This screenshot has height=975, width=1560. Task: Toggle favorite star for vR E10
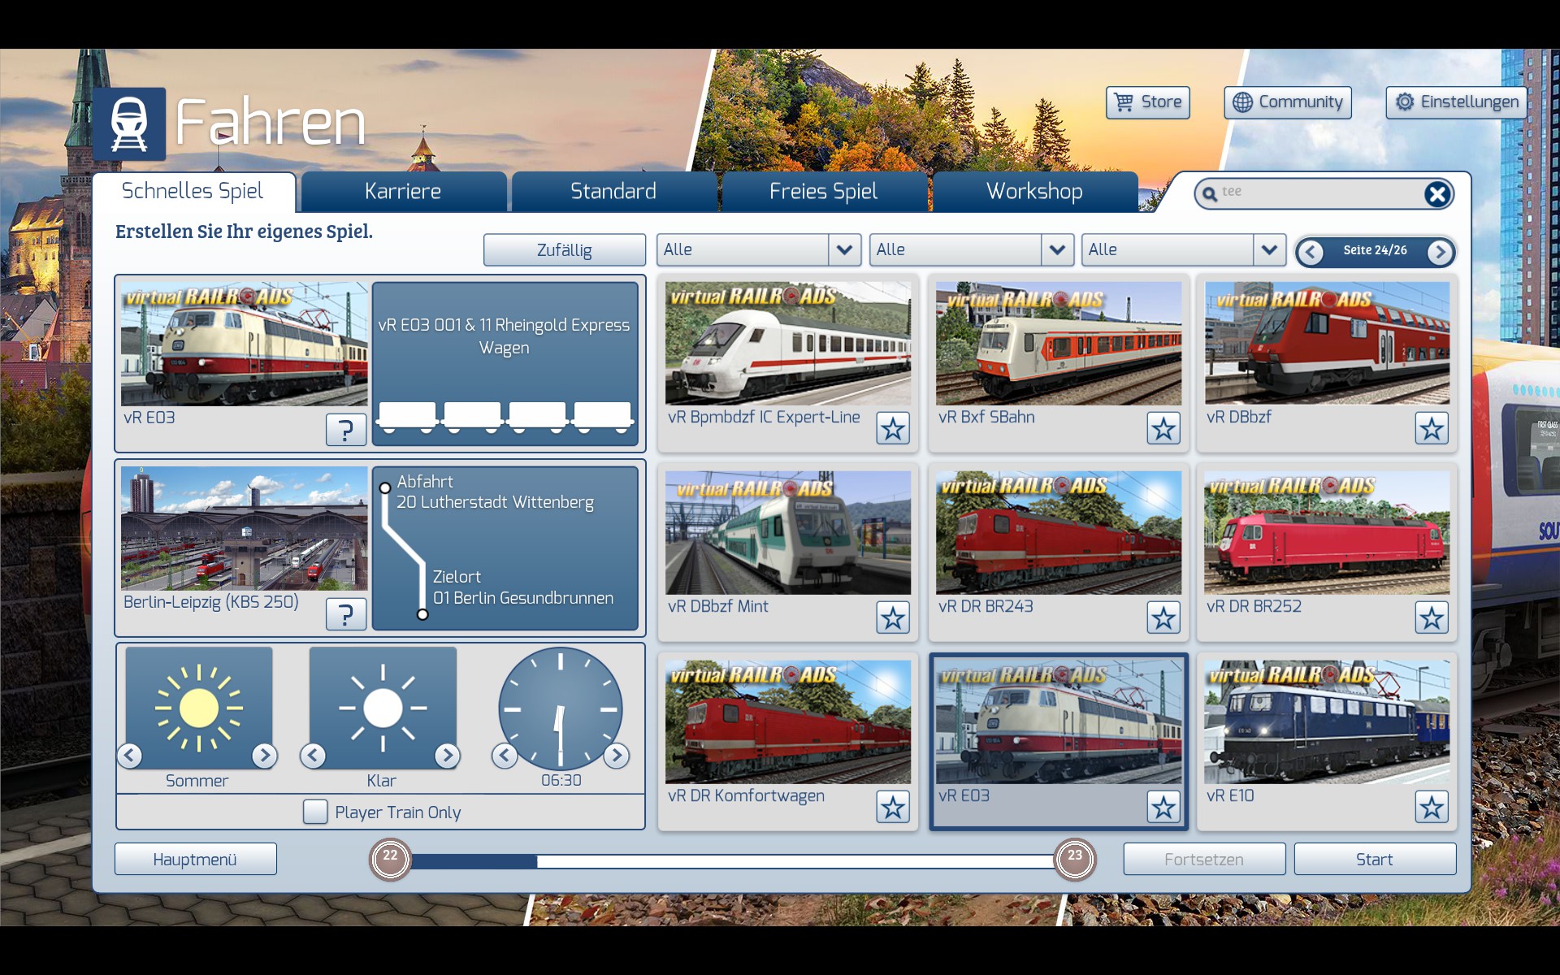click(1431, 807)
